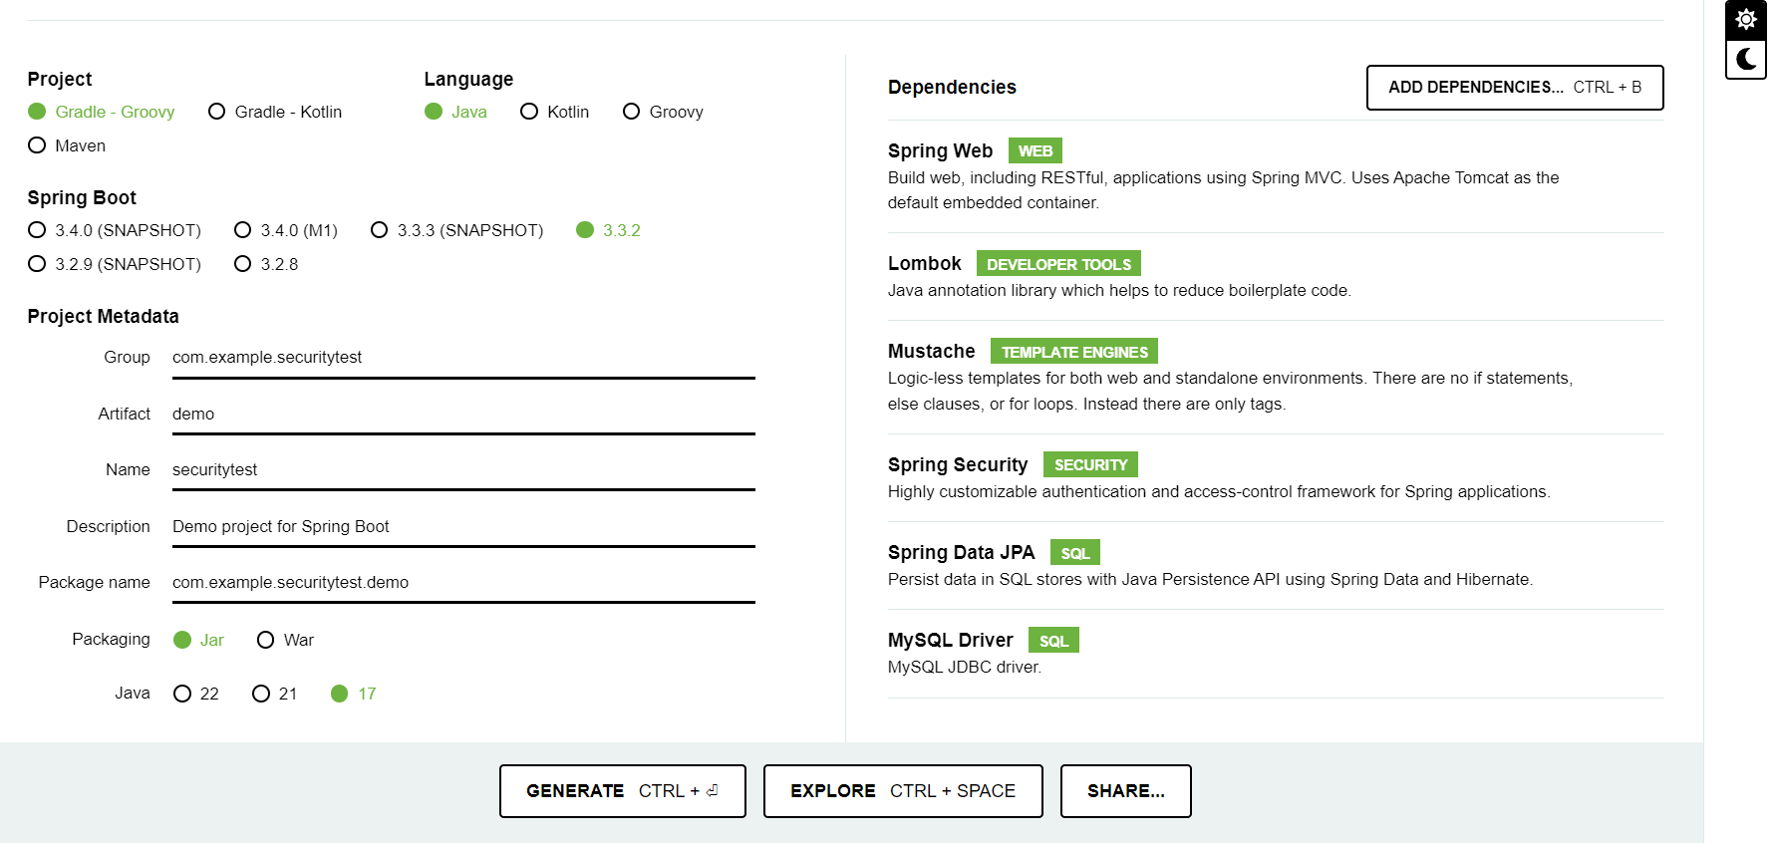Select Java version 21

coord(275,694)
